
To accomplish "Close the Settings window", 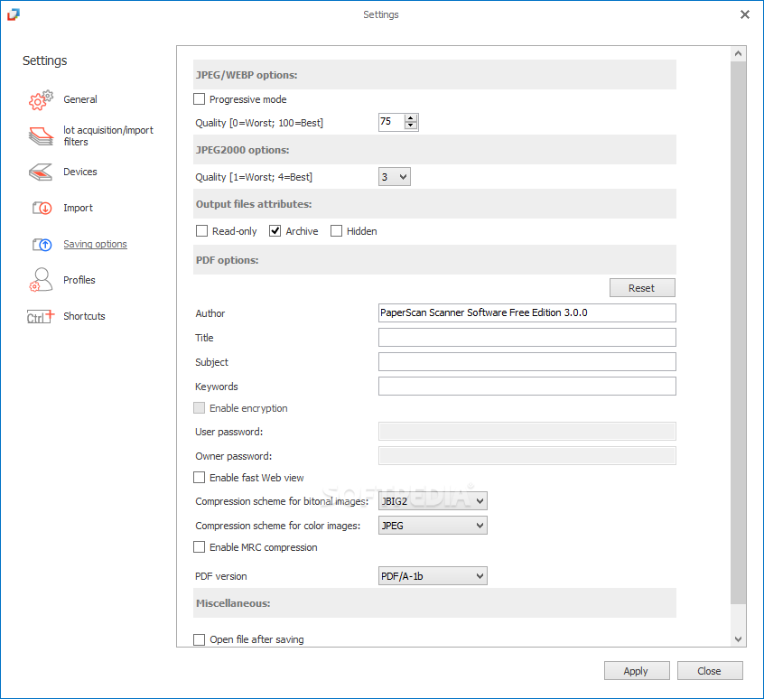I will click(x=744, y=14).
